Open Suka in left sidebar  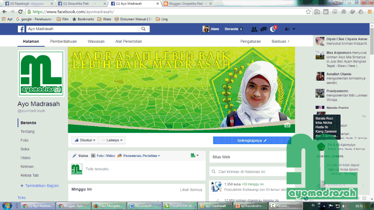tap(25, 149)
